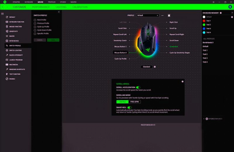234x152 pixels.
Task: Select Cycle Up Sensitivity Stages assignment
Action: click(179, 53)
